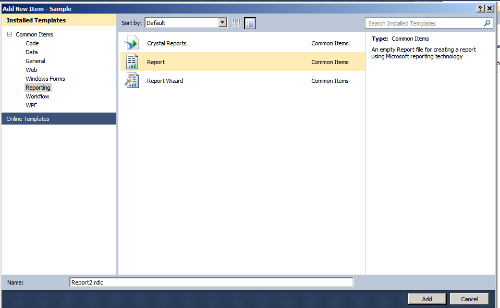This screenshot has width=500, height=308.
Task: Collapse the Common Items tree node
Action: (9, 34)
